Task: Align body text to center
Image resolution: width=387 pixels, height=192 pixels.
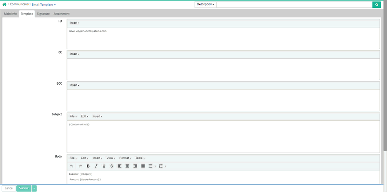Action: click(127, 166)
